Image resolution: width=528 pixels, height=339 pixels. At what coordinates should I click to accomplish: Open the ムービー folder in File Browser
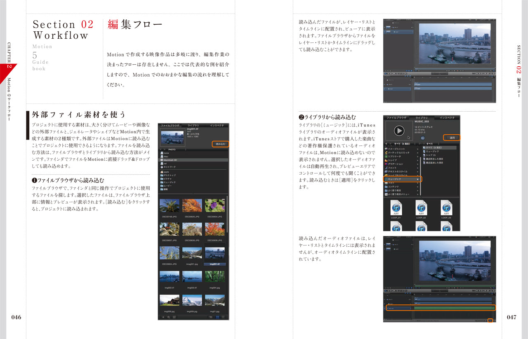pos(193,186)
